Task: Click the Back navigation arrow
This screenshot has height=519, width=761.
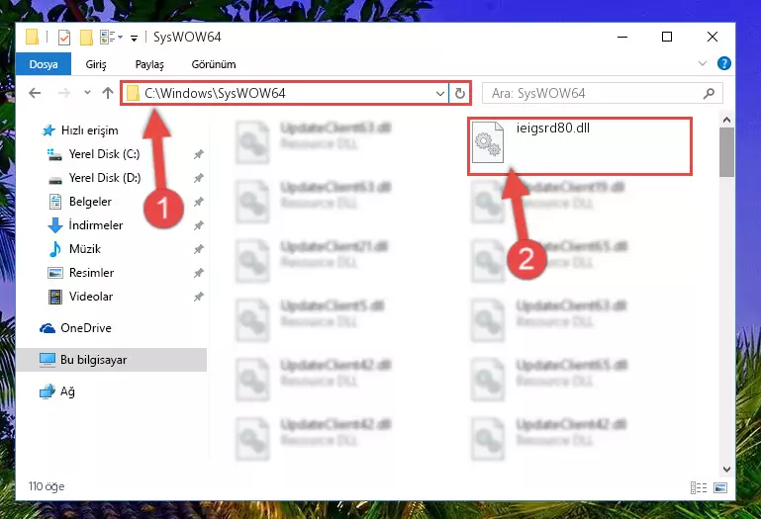Action: pyautogui.click(x=35, y=93)
